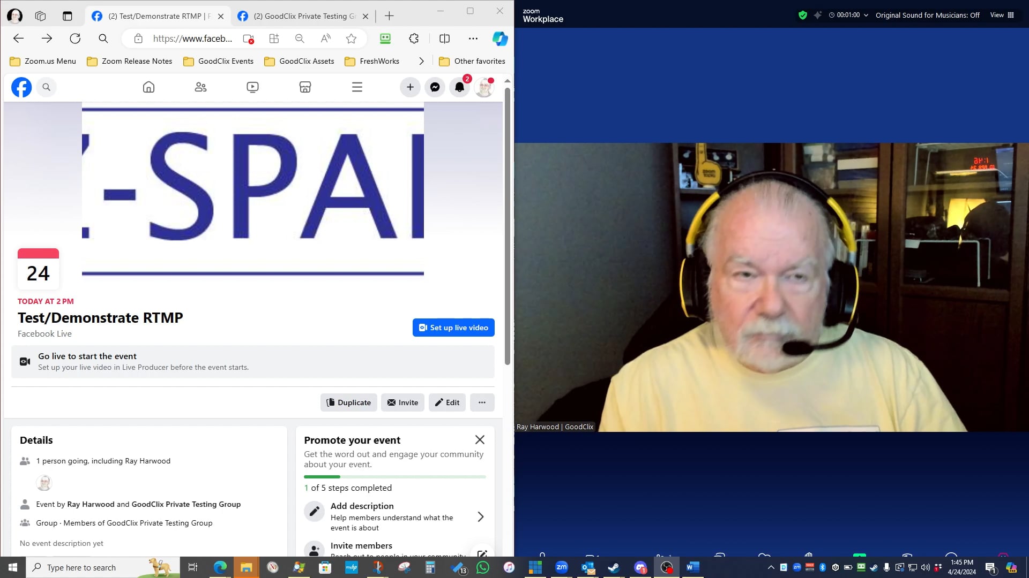Open the Facebook Create plus icon

click(x=410, y=87)
